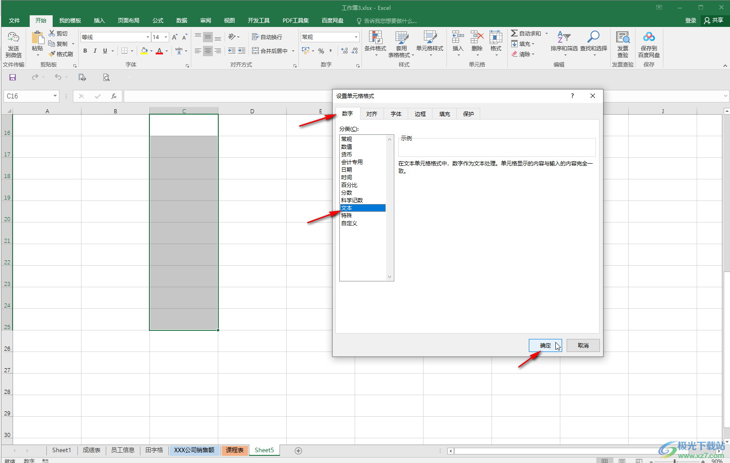
Task: Click the dialog help question mark button
Action: click(x=572, y=96)
